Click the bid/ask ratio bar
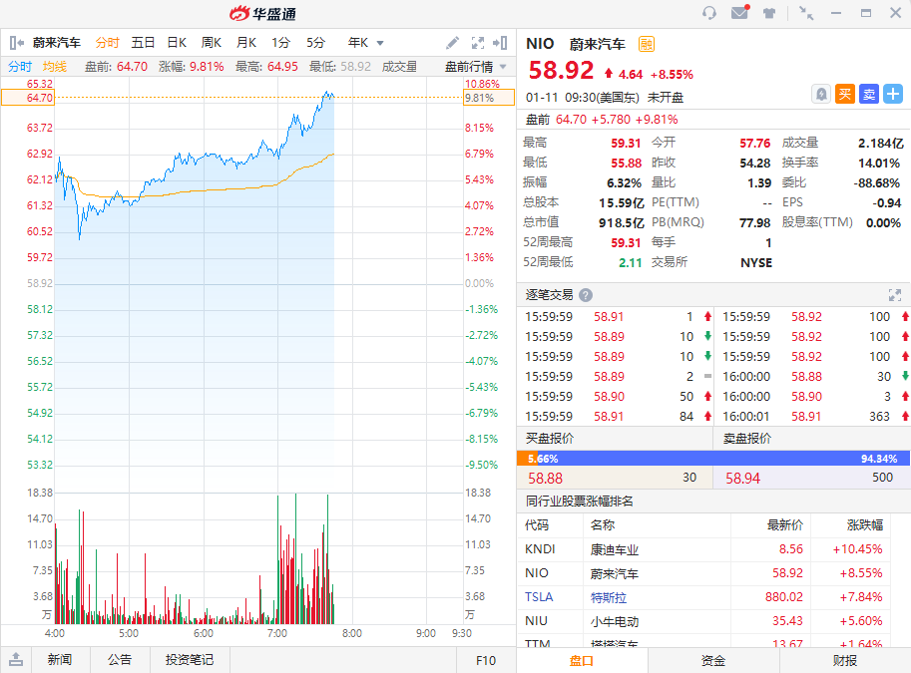Viewport: 911px width, 673px height. coord(713,459)
